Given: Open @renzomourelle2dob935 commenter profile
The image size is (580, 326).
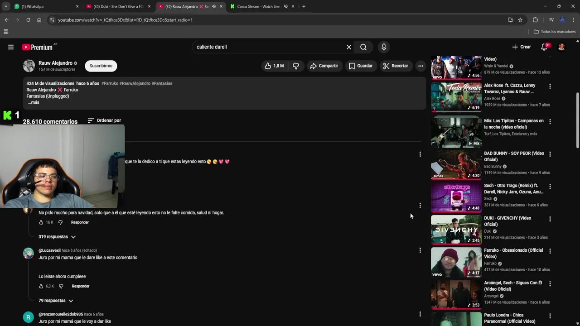Looking at the screenshot, I should click(61, 314).
